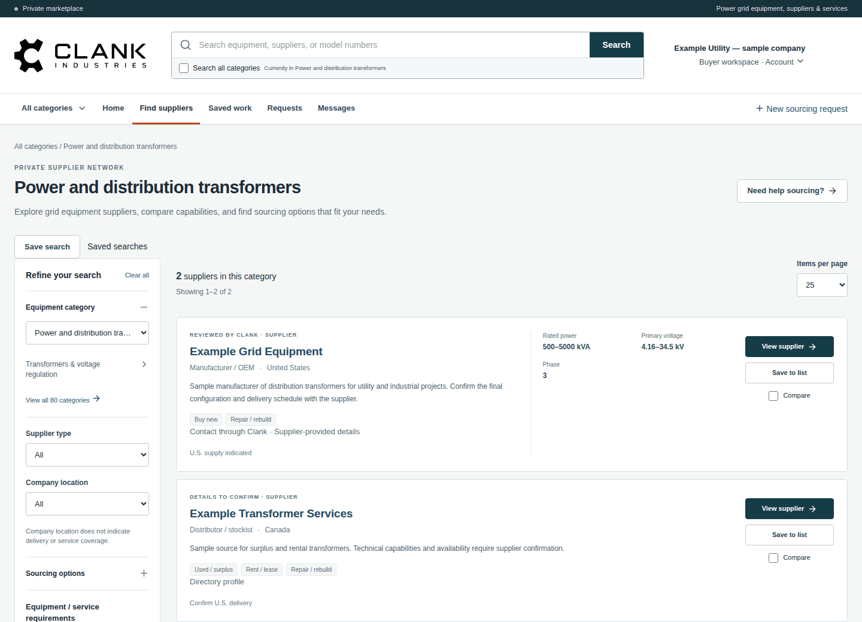The image size is (862, 622).
Task: Open Company location dropdown
Action: [87, 504]
